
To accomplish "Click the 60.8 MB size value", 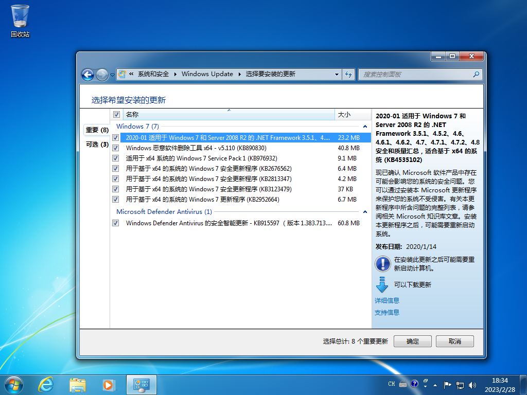I will [x=348, y=223].
